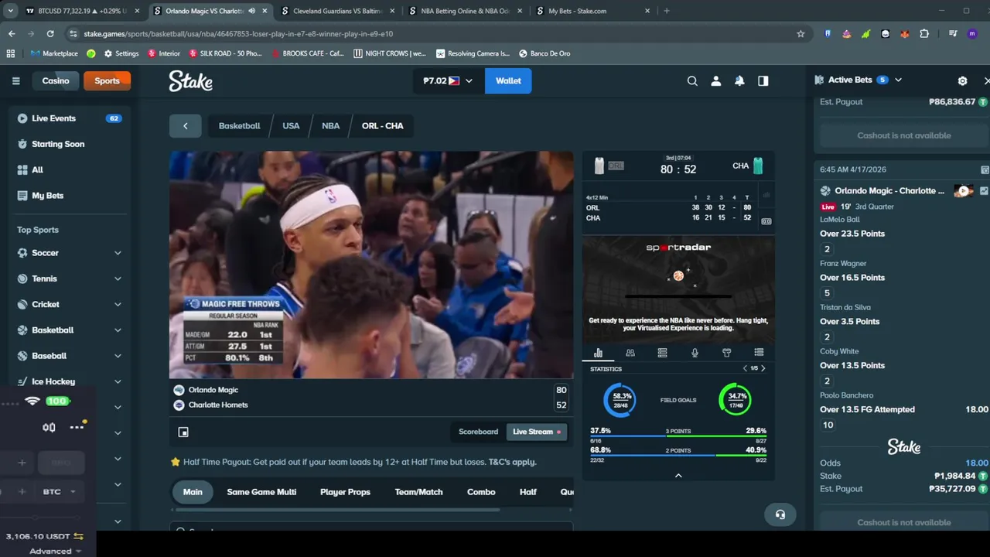Screen dimensions: 990x557
Task: Expand the Active Bets dropdown
Action: pos(898,80)
